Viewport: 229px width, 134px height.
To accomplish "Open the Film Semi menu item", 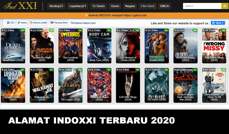I will pos(147,6).
